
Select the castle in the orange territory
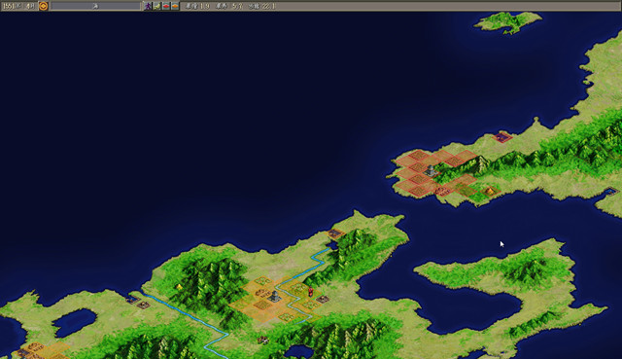coord(274,296)
